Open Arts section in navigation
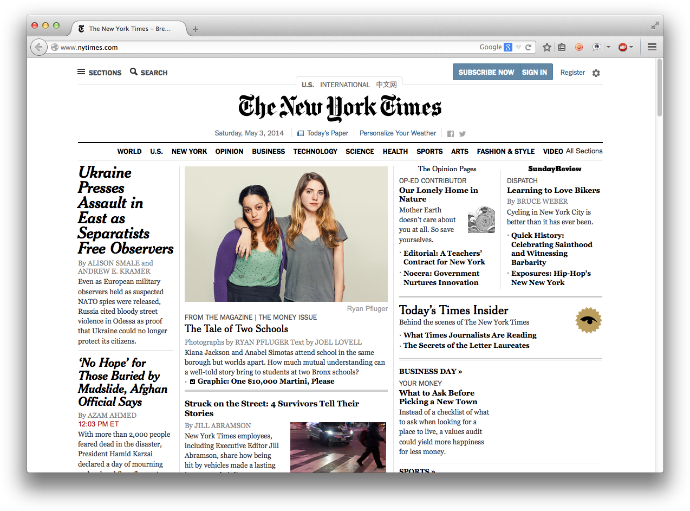The image size is (690, 511). click(460, 152)
